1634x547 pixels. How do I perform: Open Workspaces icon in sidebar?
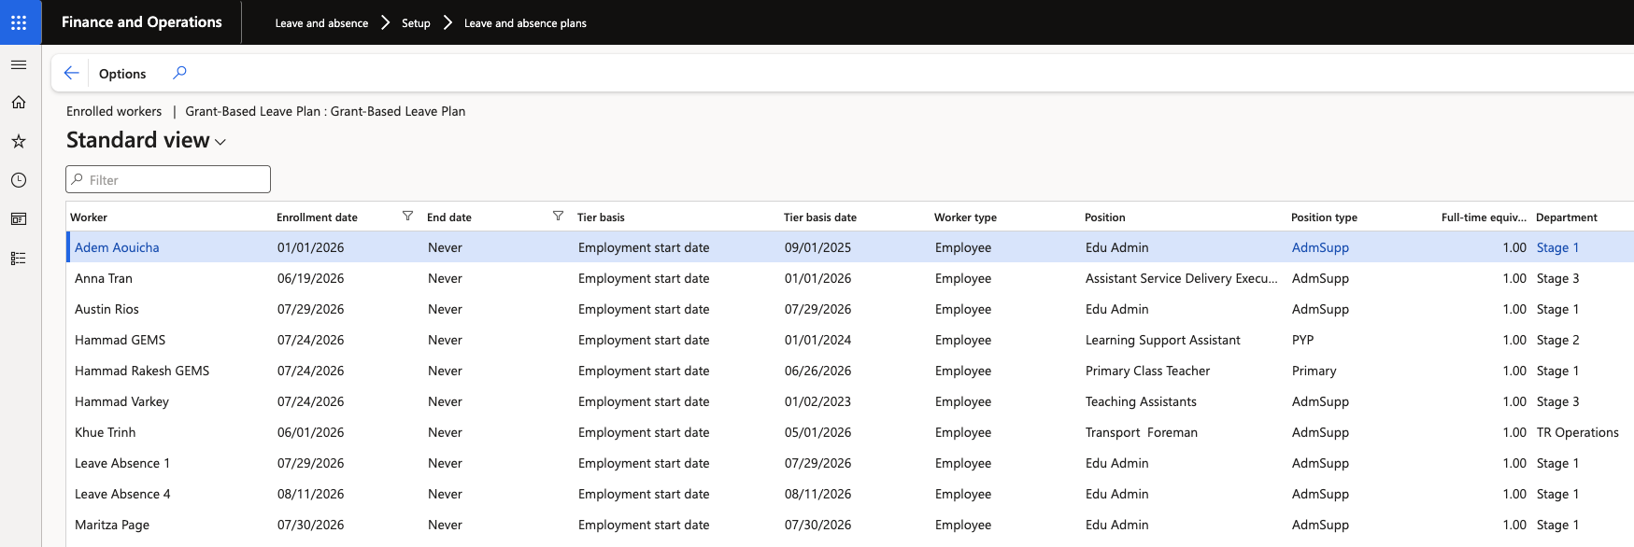[19, 219]
